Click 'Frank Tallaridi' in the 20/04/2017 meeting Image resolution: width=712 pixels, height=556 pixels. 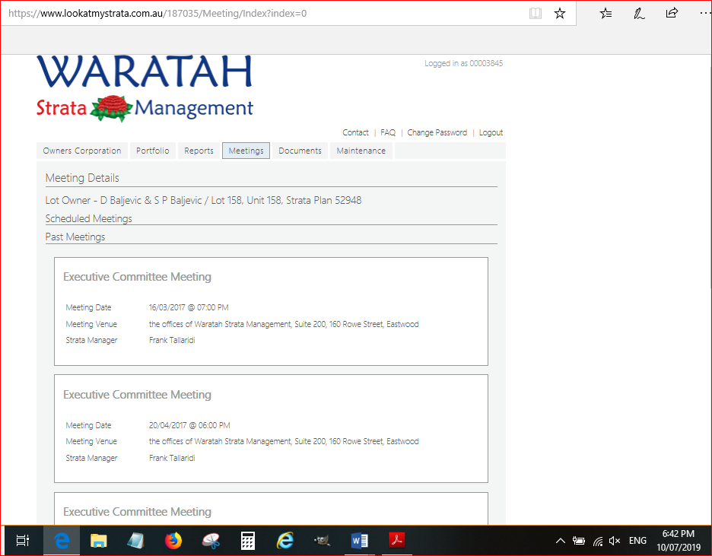pyautogui.click(x=172, y=458)
